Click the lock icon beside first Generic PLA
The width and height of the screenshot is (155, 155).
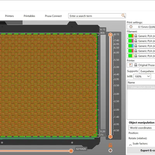pyautogui.click(x=136, y=36)
